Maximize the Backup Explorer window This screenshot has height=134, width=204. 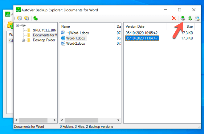click(x=180, y=10)
